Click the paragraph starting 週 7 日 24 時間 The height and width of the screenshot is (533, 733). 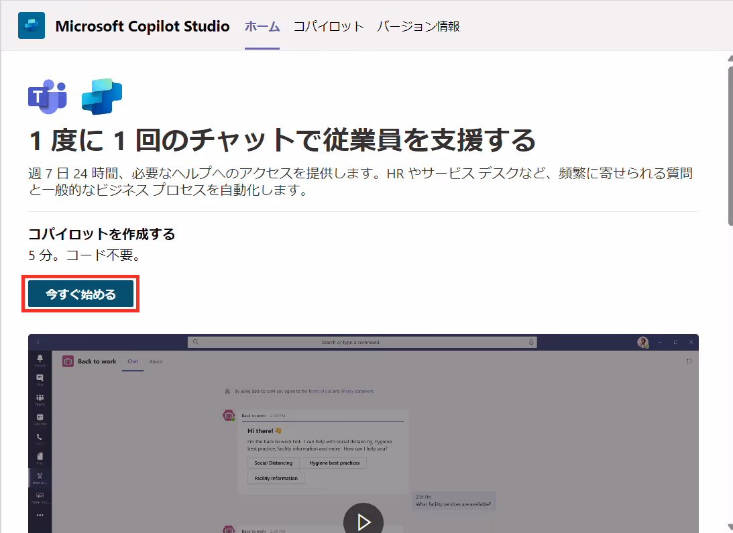tap(360, 182)
